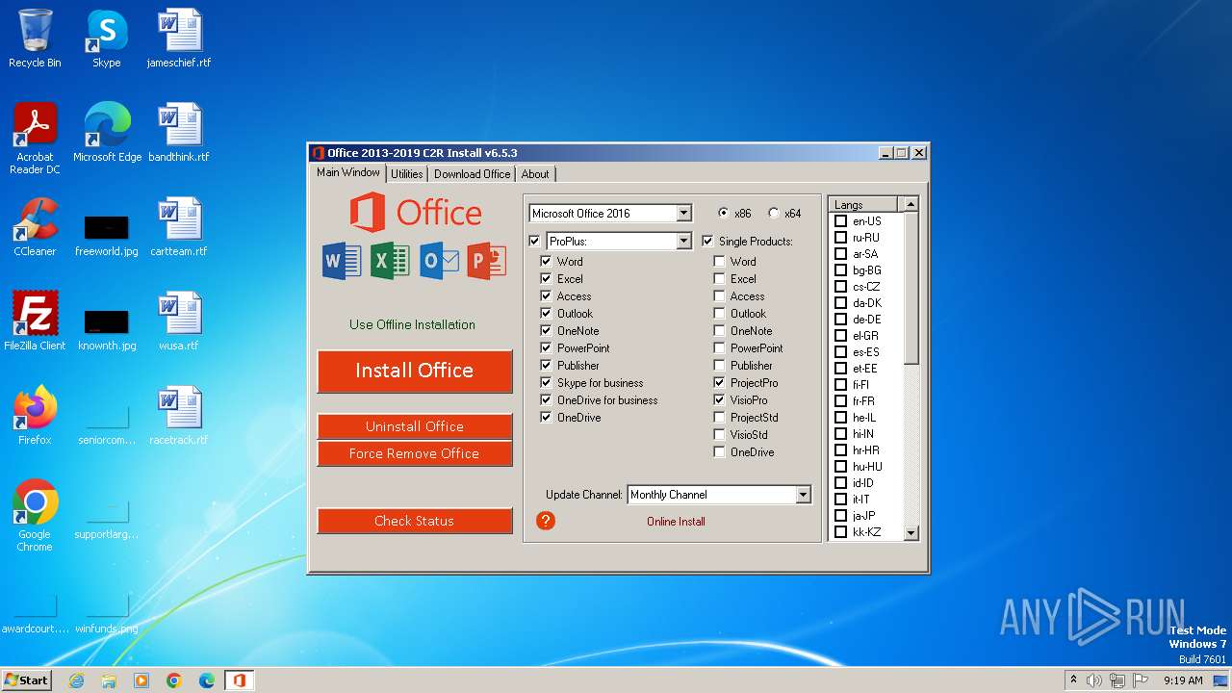Open knownth.jpg image file
The height and width of the screenshot is (693, 1232).
point(107,329)
